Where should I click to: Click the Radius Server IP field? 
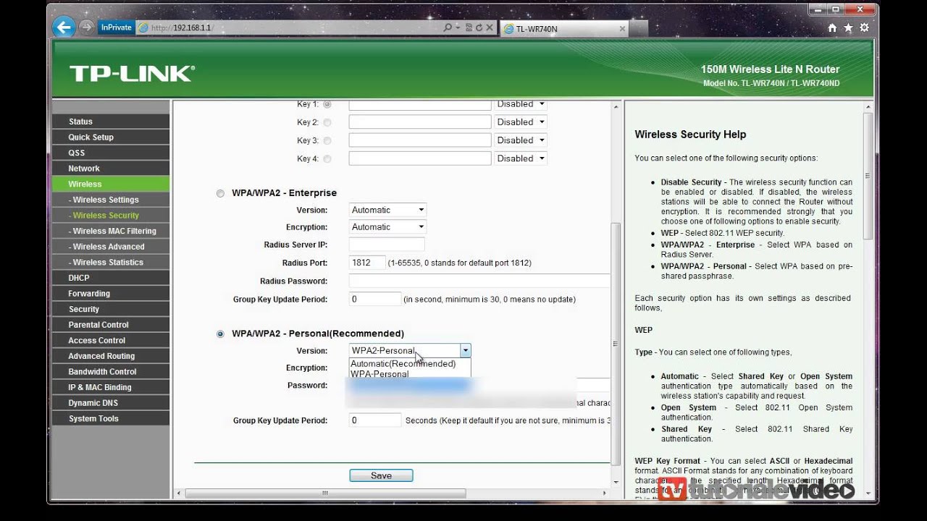point(387,245)
